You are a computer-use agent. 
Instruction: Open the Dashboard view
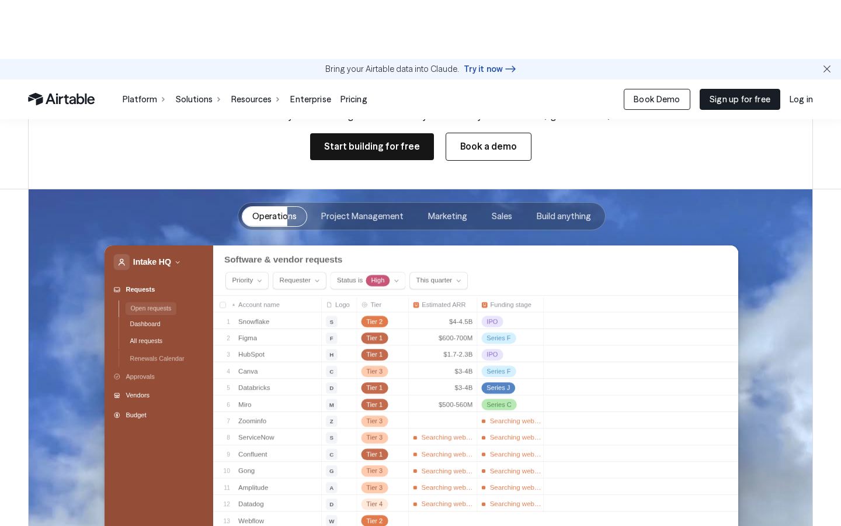coord(145,324)
